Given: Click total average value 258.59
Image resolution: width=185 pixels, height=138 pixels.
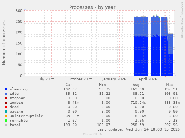Looking at the screenshot, I should coord(137,125).
